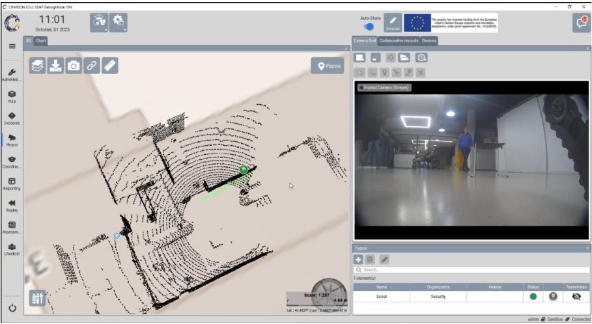Open the gear settings dropdown in header

pos(119,22)
